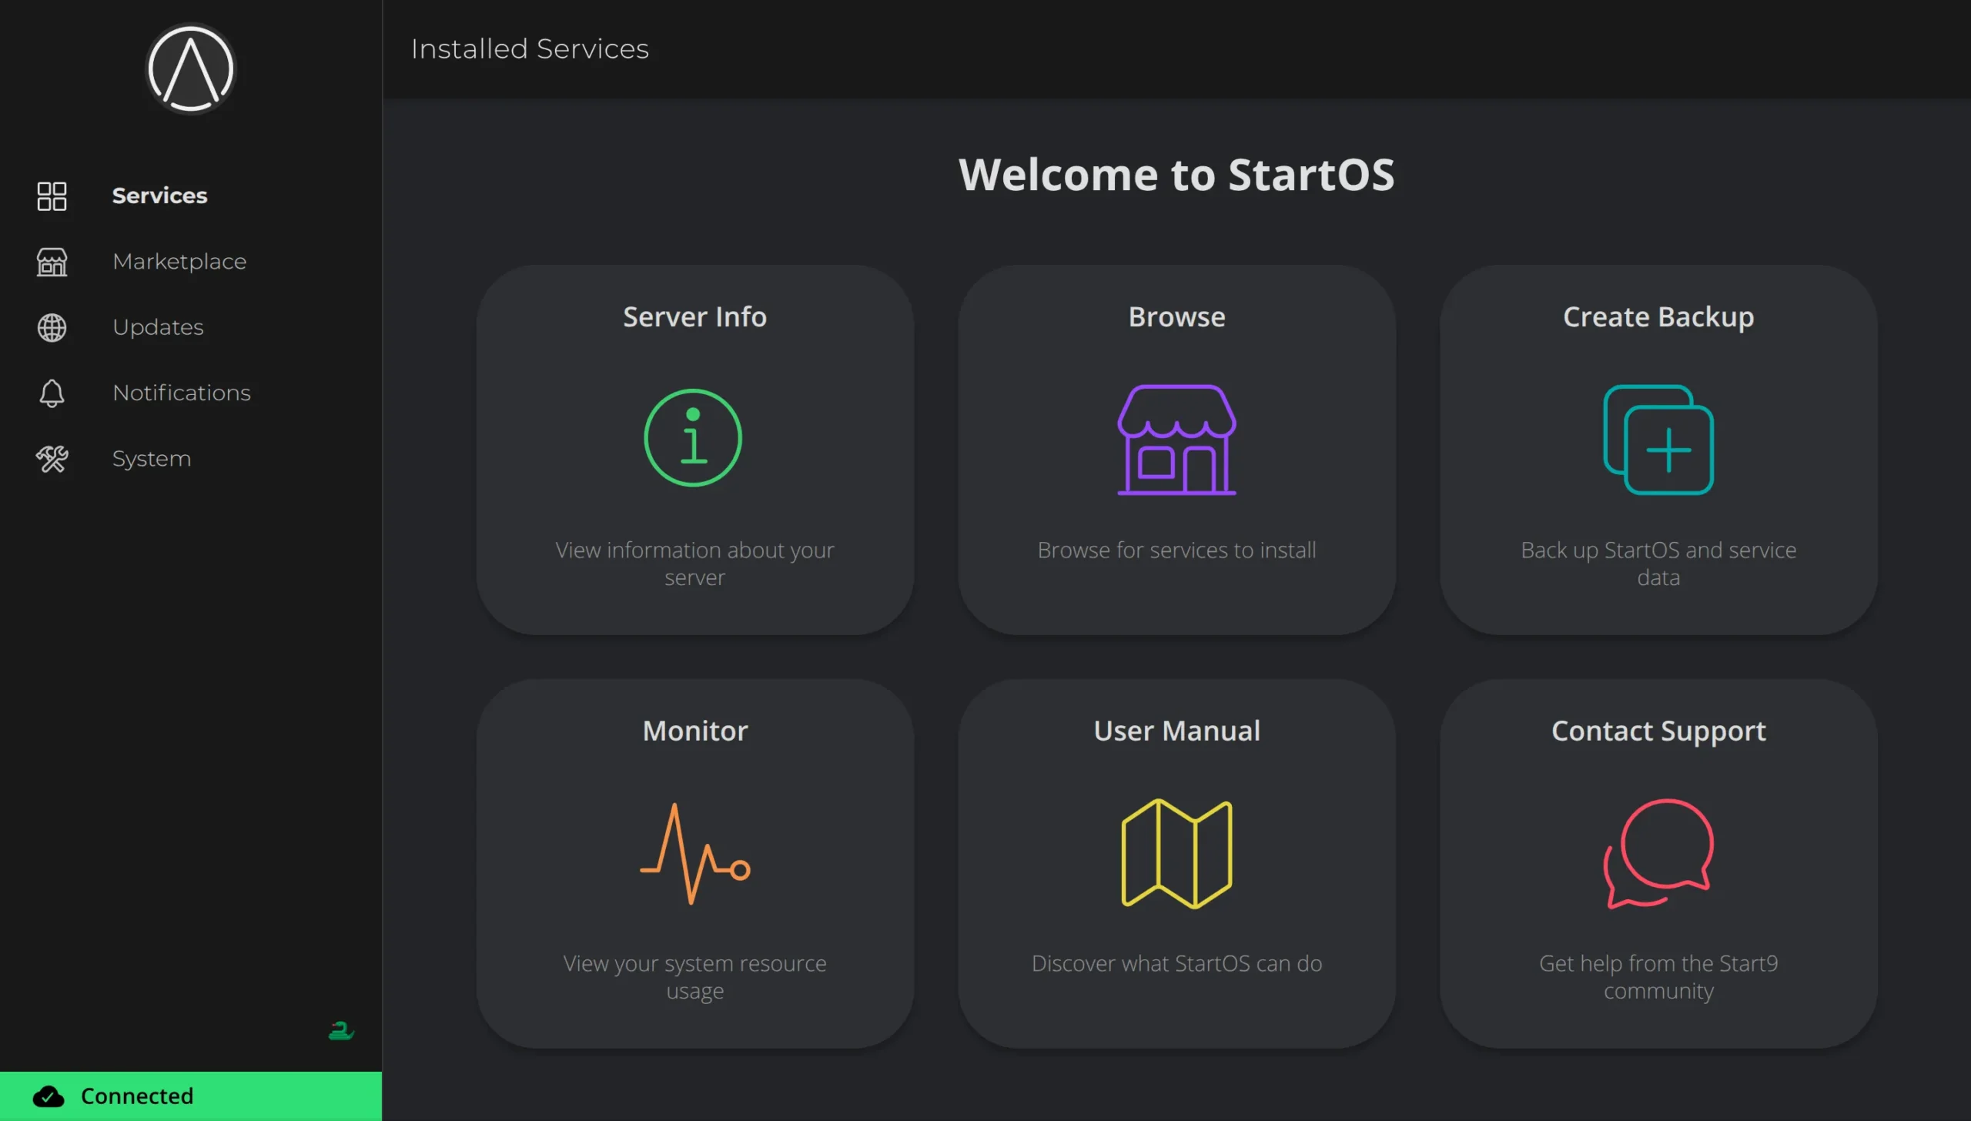
Task: Click the green info icon on Server Info card
Action: pyautogui.click(x=694, y=437)
